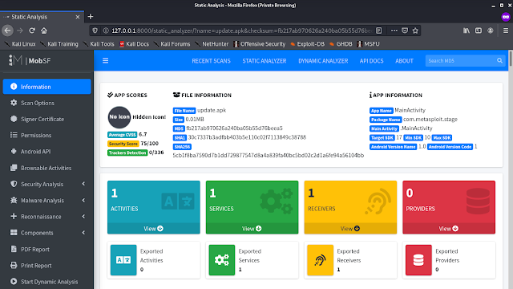Toggle sidebar with hamburger menu icon

pos(105,61)
